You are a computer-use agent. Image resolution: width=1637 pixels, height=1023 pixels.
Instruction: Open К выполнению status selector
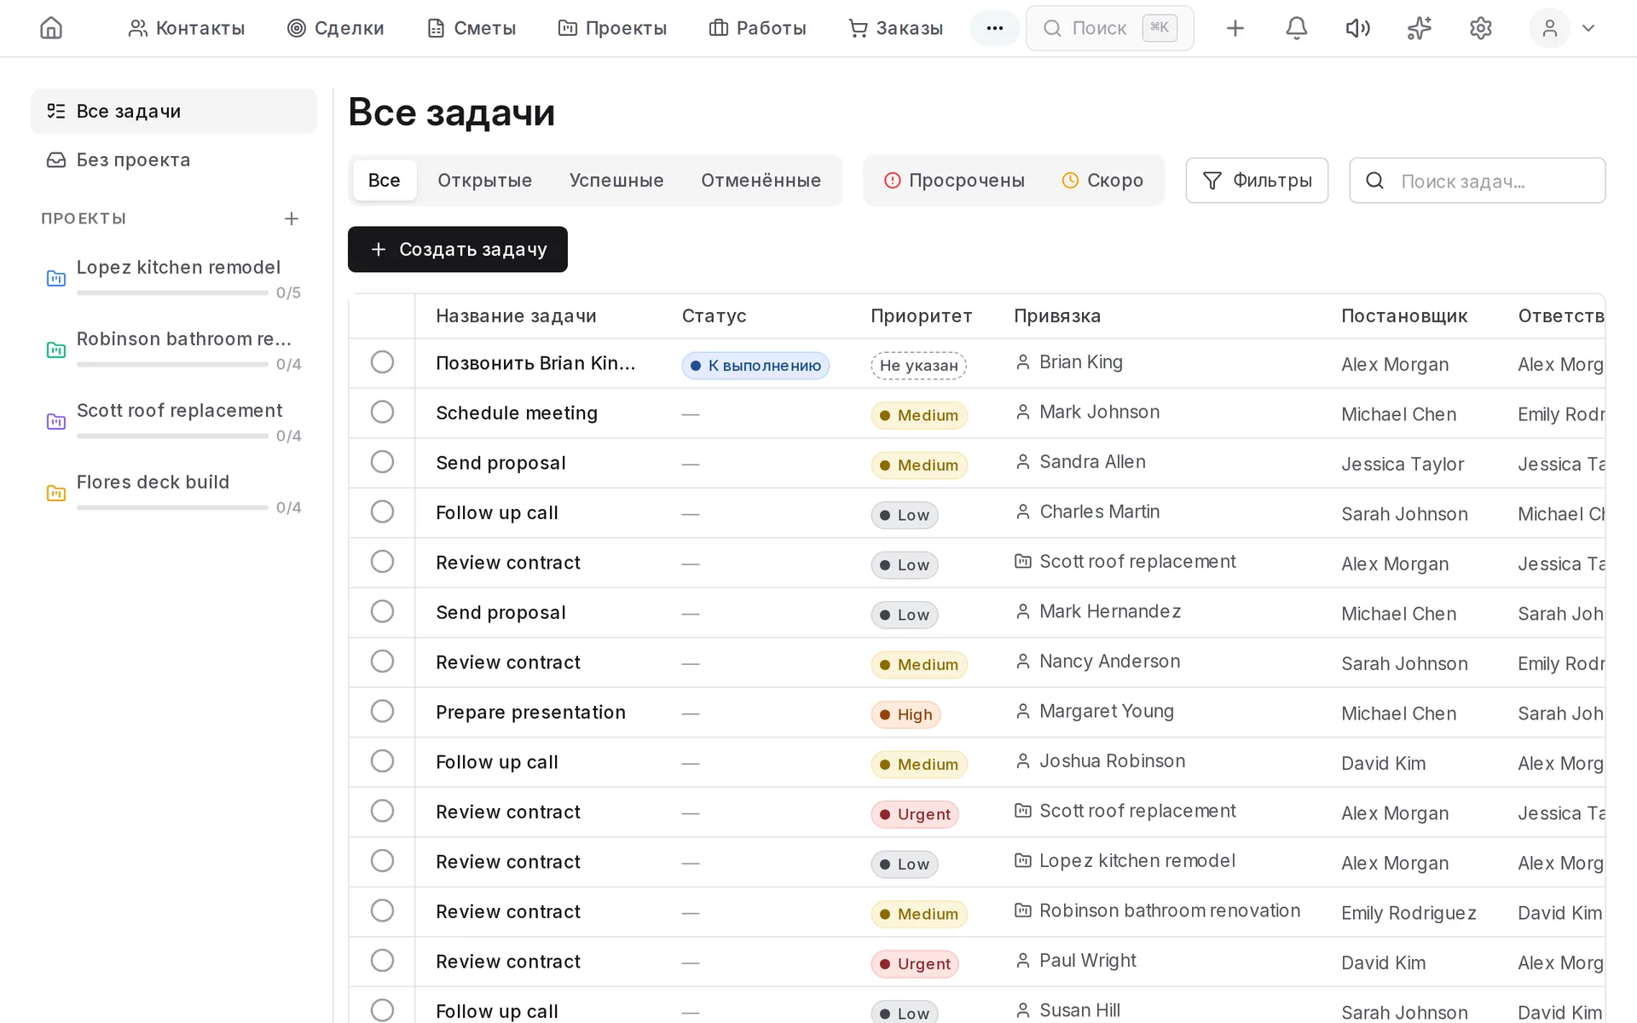(755, 366)
